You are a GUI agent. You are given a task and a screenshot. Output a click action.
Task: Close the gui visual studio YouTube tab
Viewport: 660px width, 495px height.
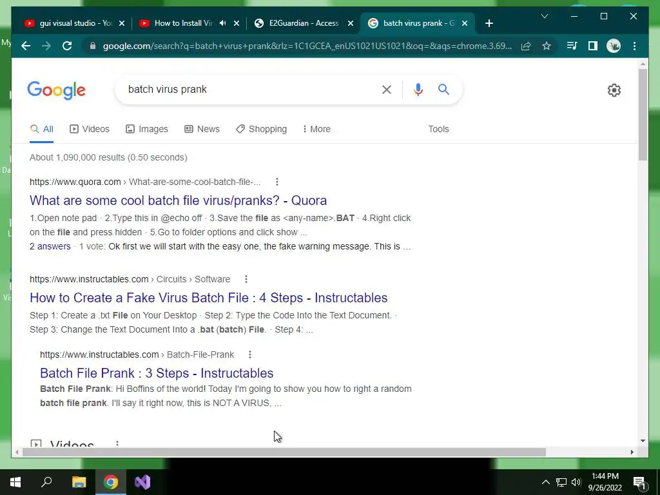[x=122, y=23]
